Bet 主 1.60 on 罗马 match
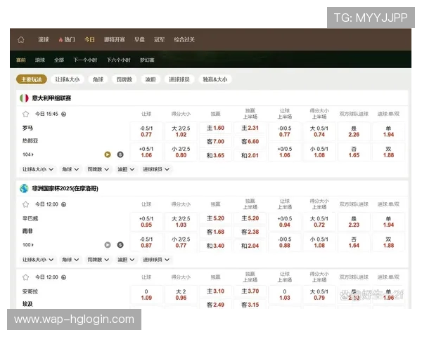The image size is (422, 337). click(215, 128)
